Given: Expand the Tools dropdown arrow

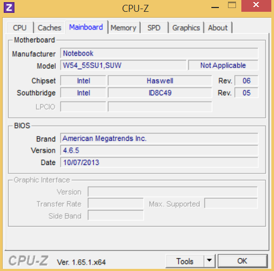Looking at the screenshot, I should tap(209, 261).
